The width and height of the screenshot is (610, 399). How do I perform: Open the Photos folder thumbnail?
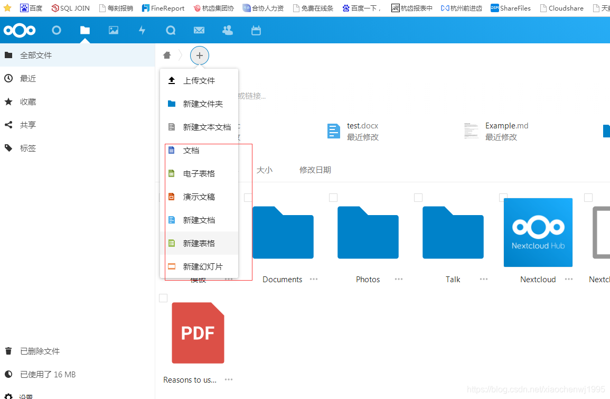click(x=368, y=233)
